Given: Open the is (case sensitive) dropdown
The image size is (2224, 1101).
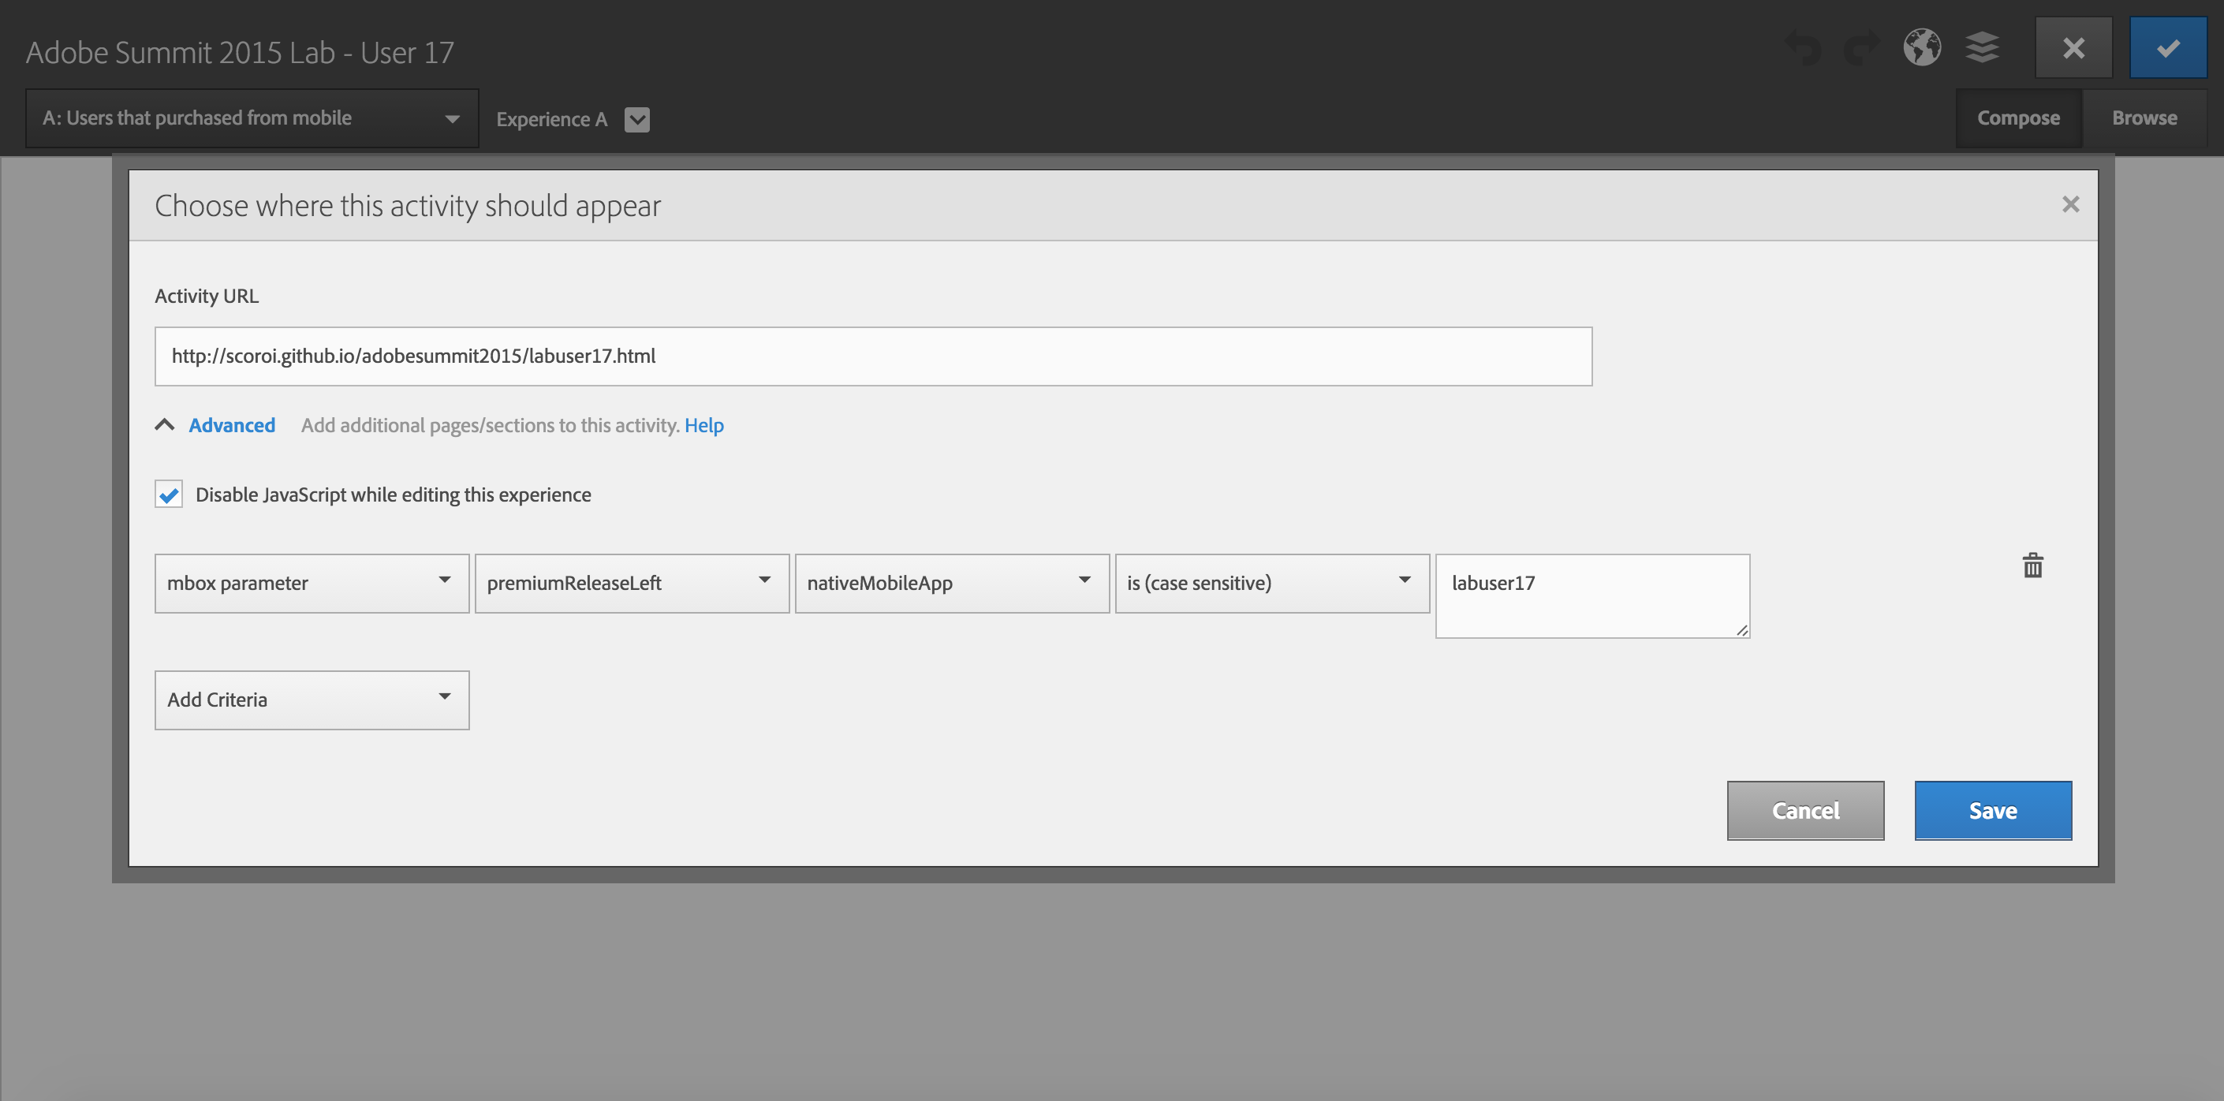Looking at the screenshot, I should pos(1272,584).
